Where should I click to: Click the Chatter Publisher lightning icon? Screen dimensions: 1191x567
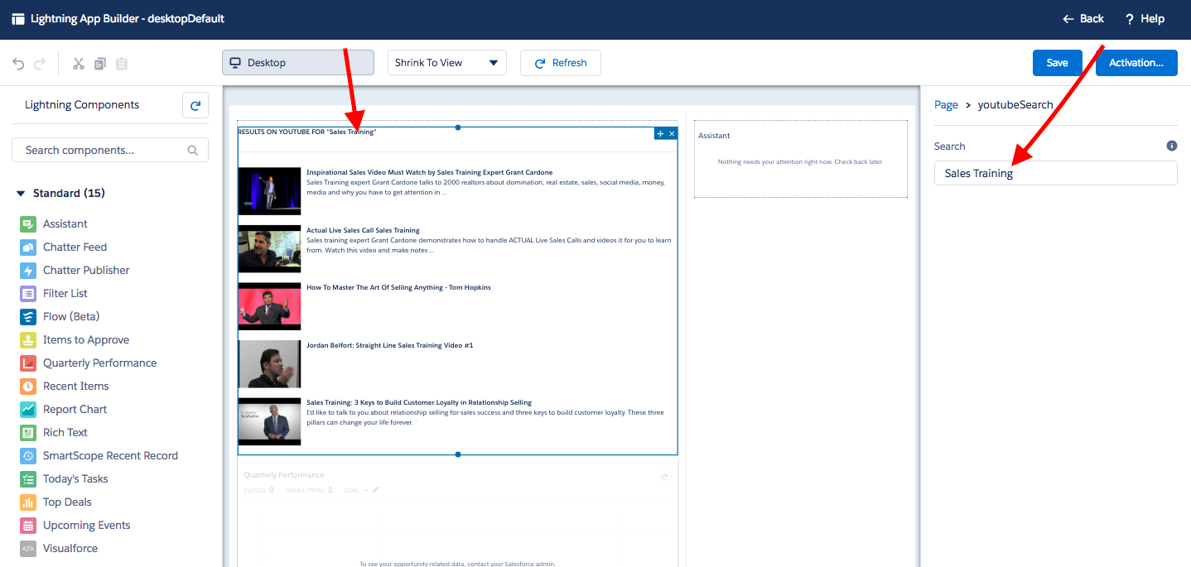click(28, 270)
